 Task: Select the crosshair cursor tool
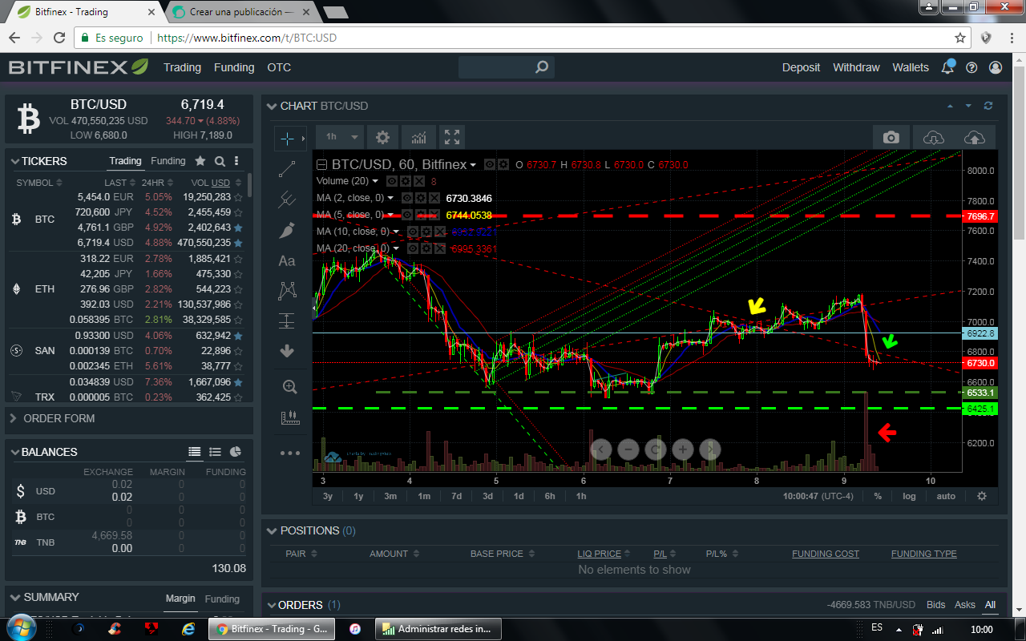click(x=287, y=139)
